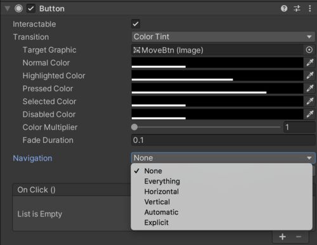This screenshot has height=245, width=317.
Task: Open the Transition Color Tint dropdown
Action: 223,37
